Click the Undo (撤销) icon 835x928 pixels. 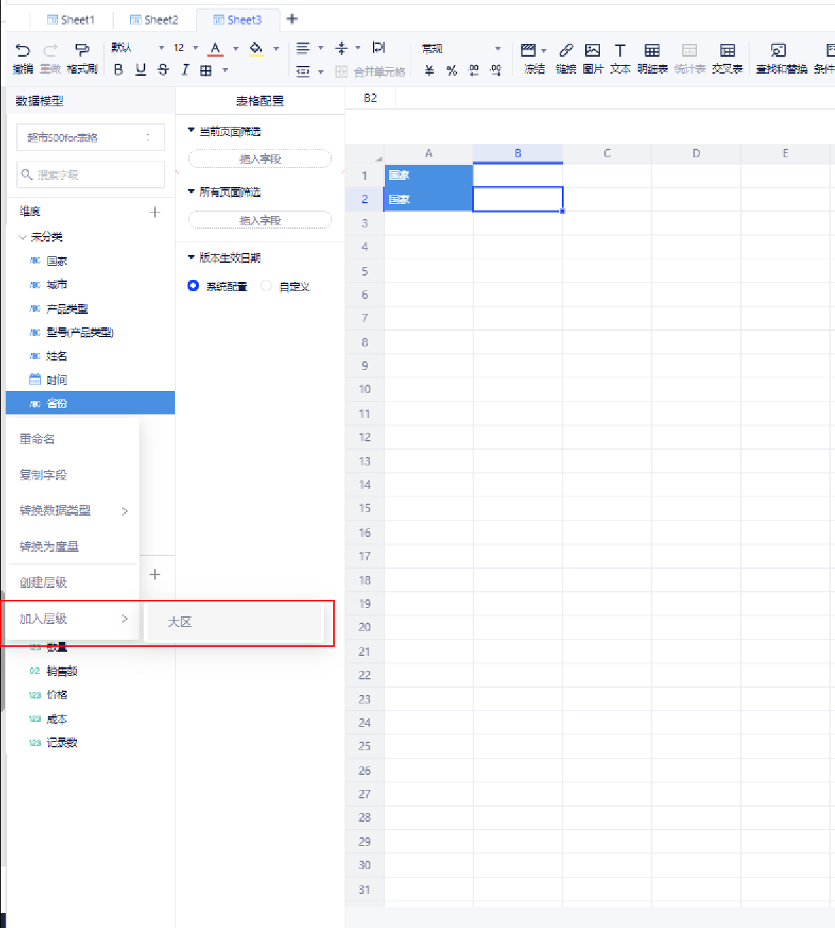point(23,50)
